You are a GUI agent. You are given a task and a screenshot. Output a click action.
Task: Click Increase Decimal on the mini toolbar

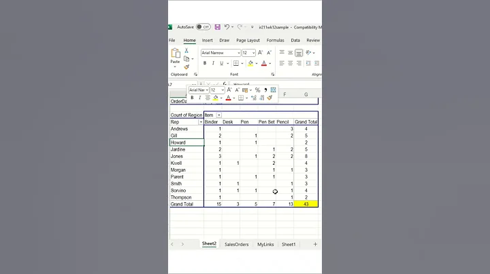(254, 98)
